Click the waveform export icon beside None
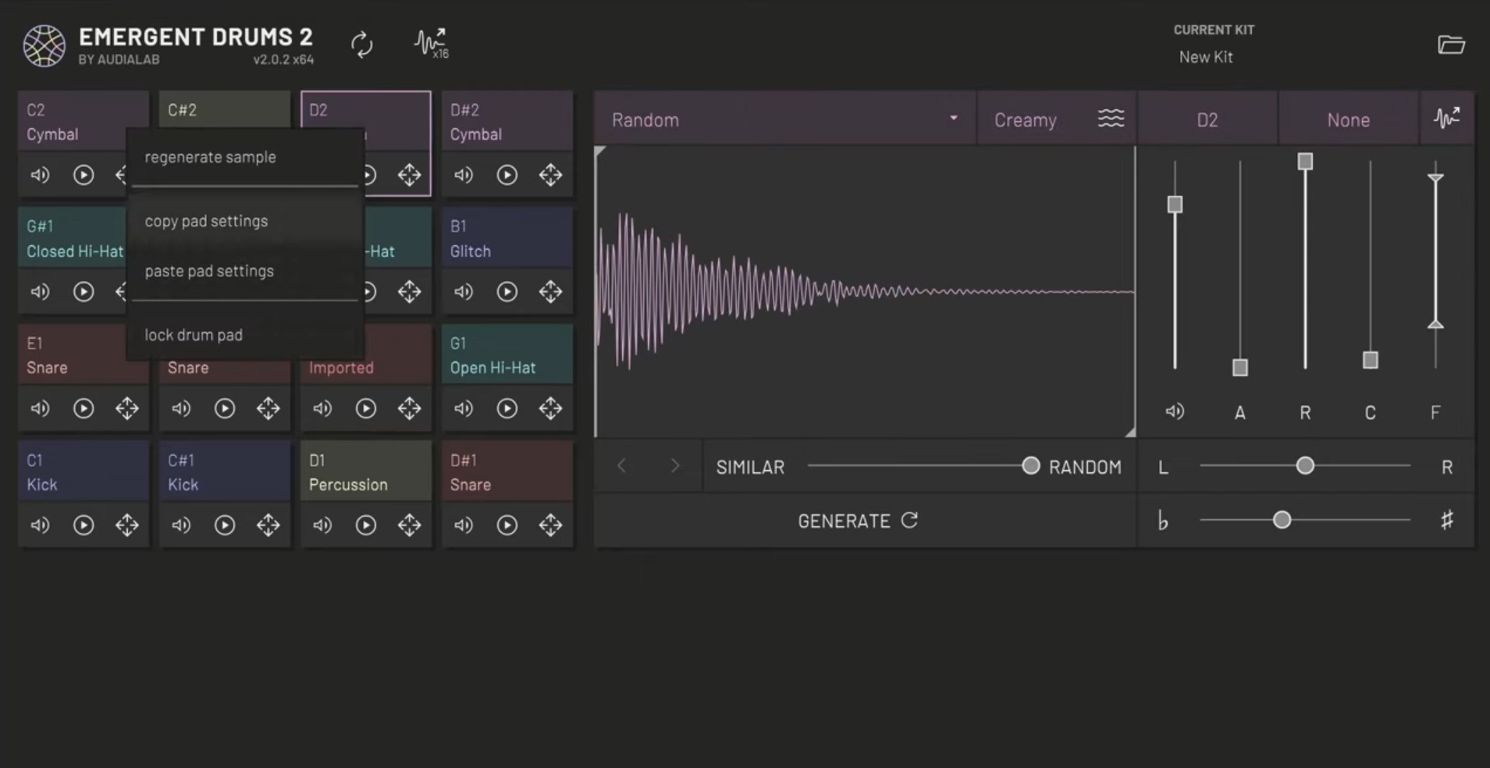This screenshot has height=768, width=1490. tap(1447, 119)
